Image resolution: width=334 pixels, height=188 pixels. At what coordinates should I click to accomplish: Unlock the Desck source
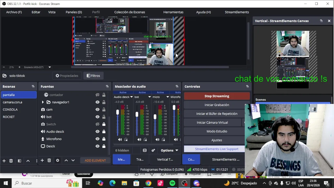click(x=104, y=146)
